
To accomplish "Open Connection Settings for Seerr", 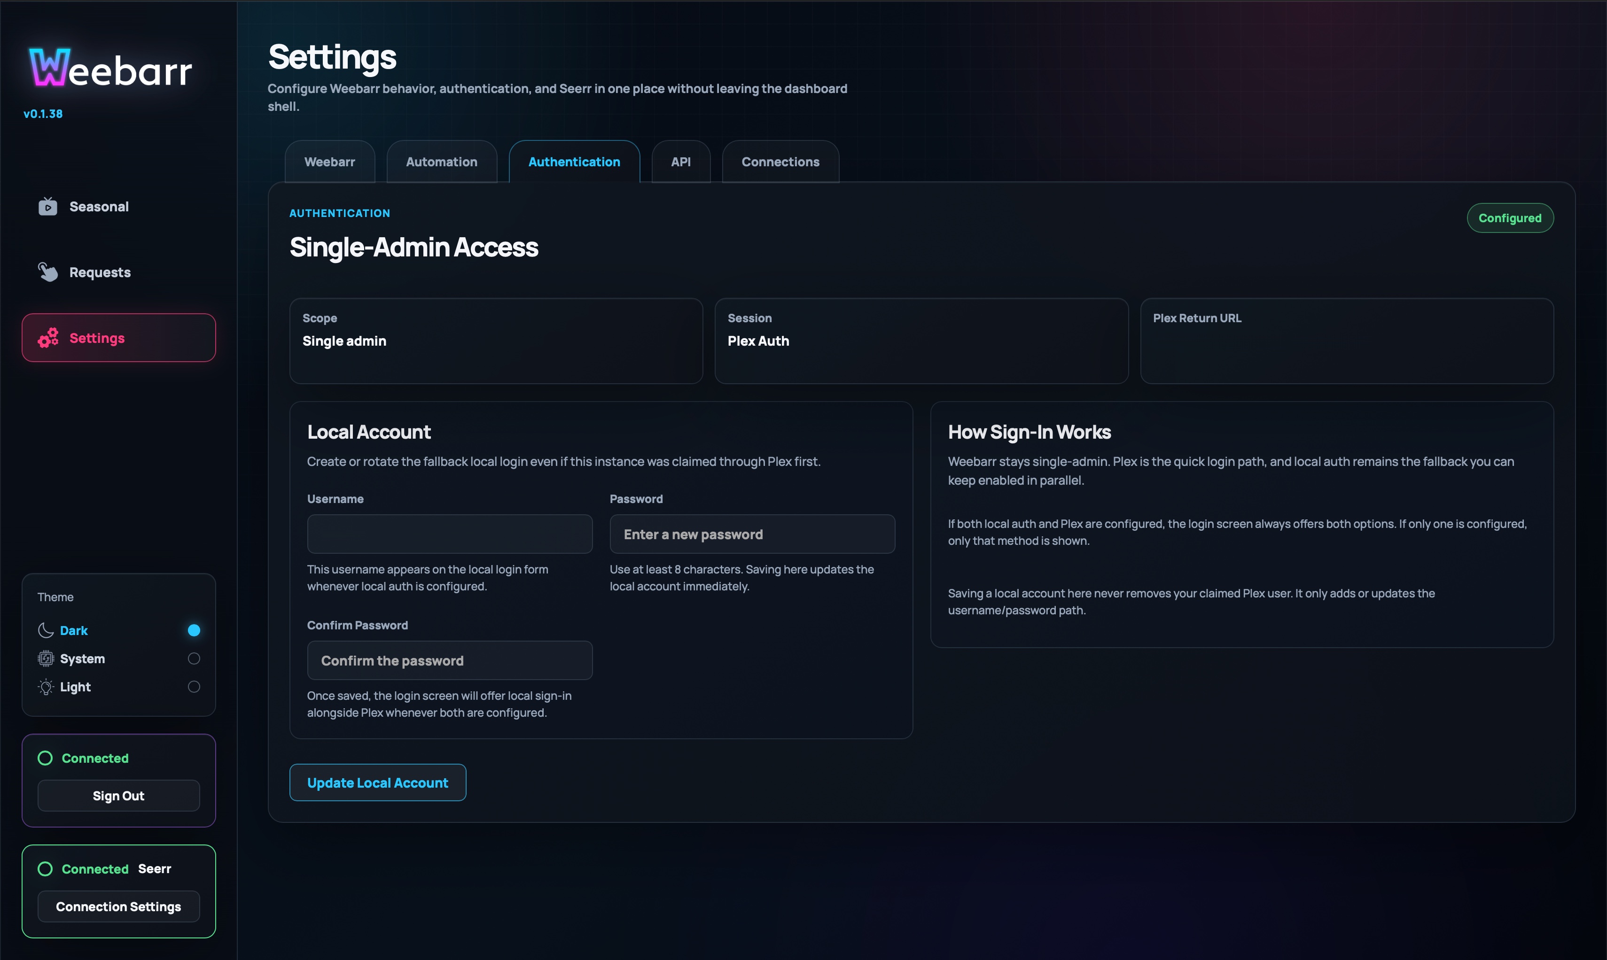I will pos(118,906).
